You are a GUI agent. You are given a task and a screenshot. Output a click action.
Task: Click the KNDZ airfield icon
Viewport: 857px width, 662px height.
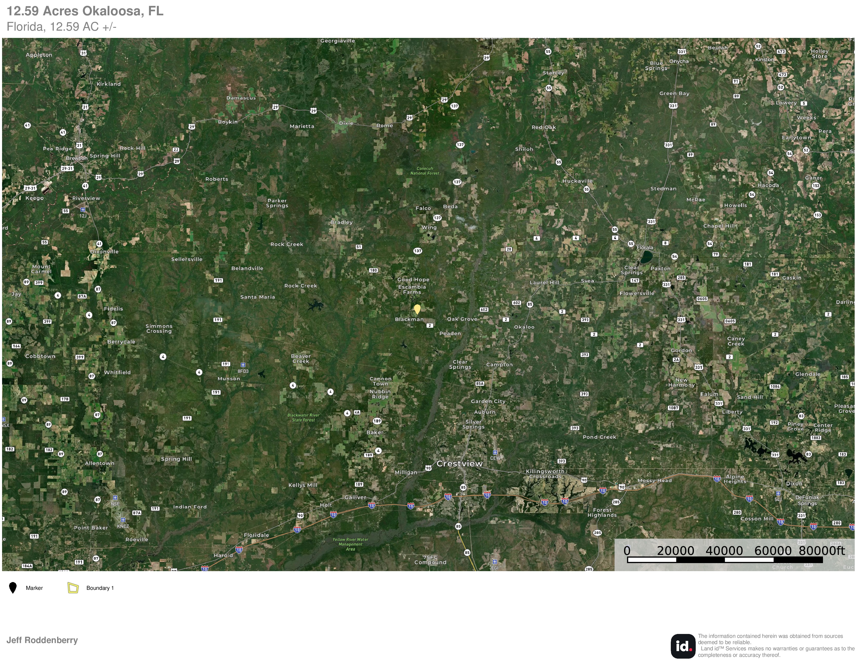tap(123, 520)
